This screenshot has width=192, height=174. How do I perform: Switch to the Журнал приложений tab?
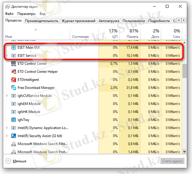78,21
